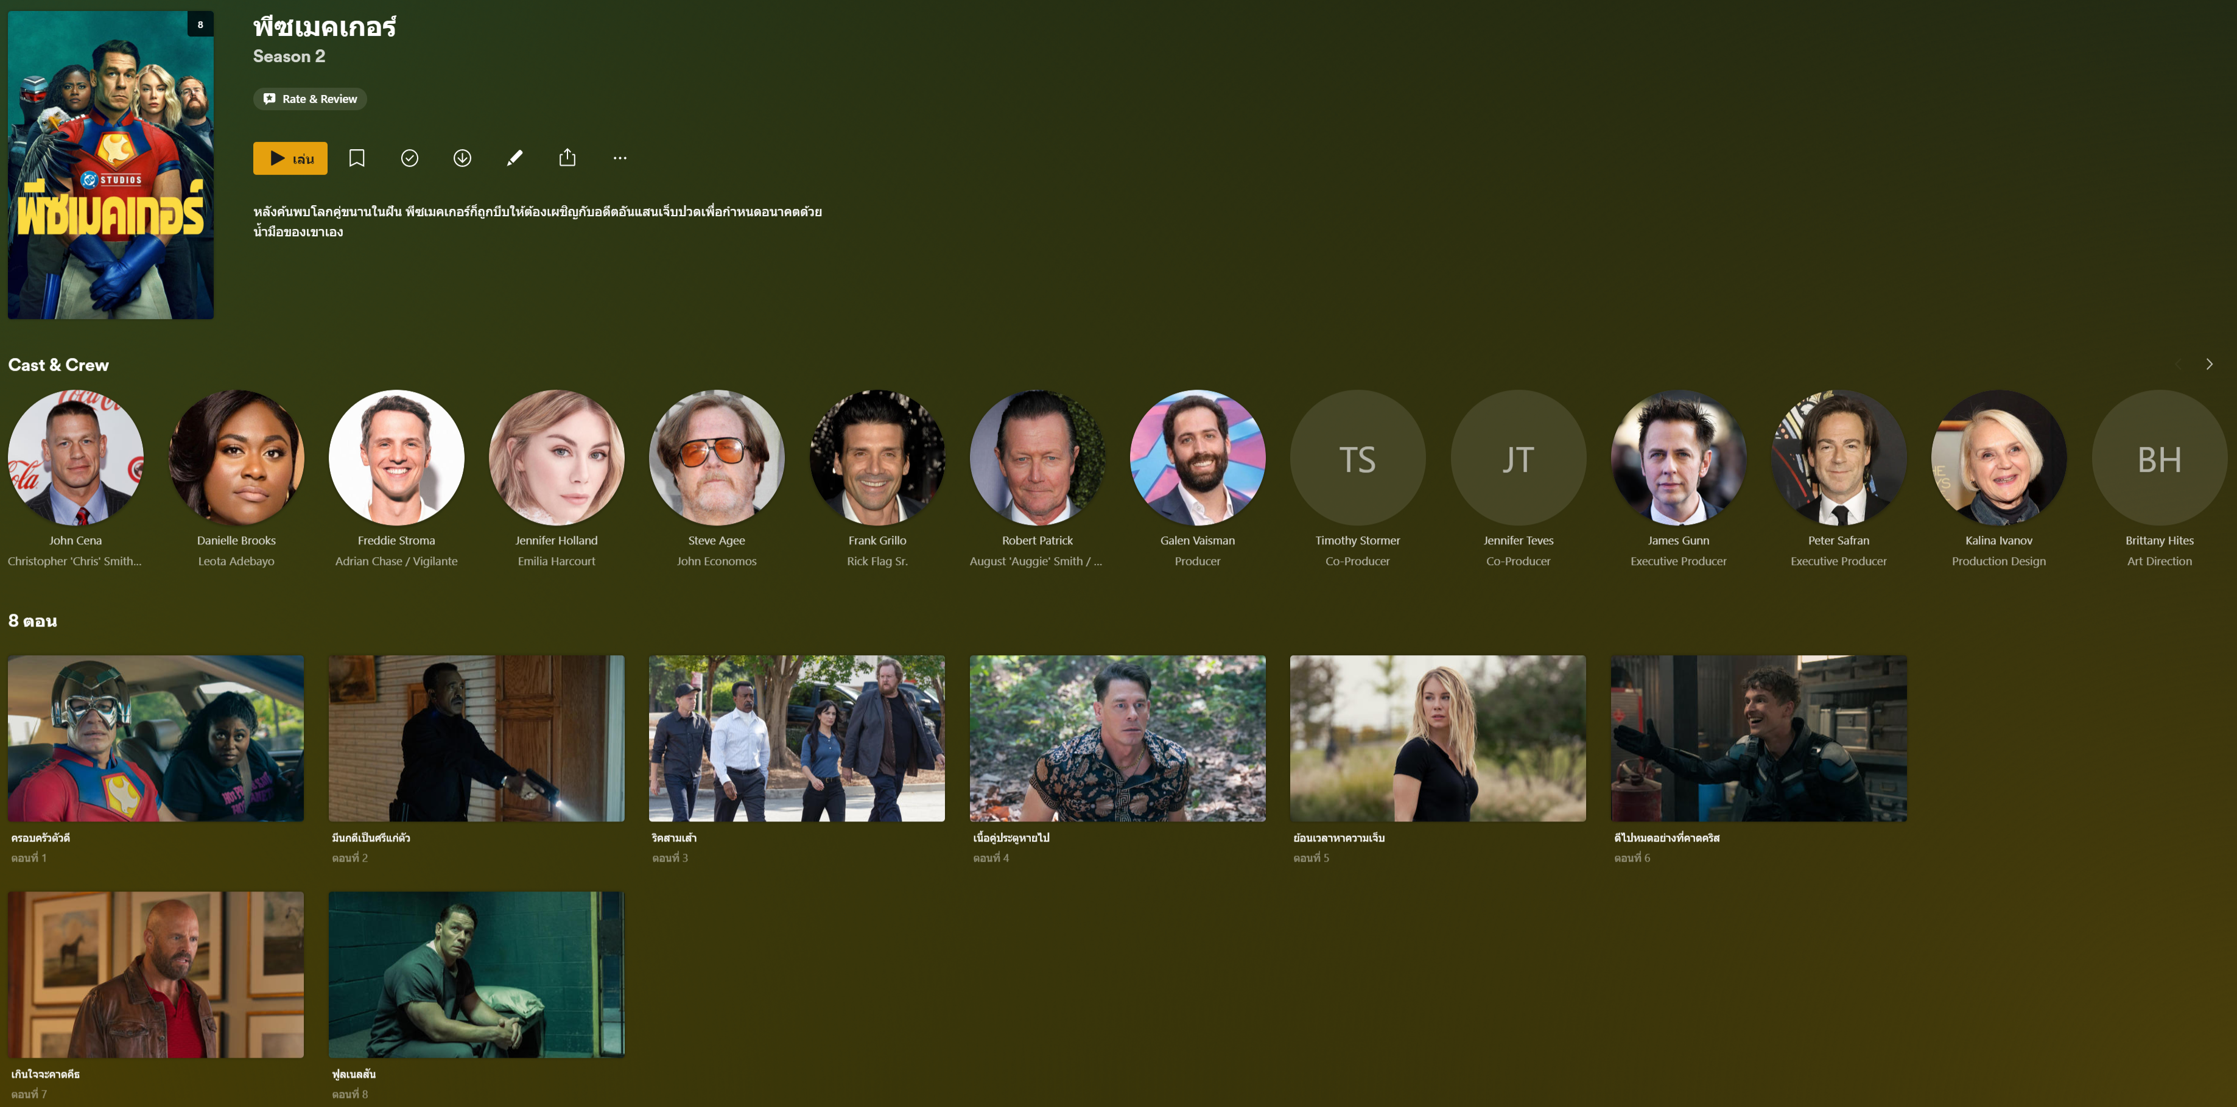
Task: Open episode 4 thumbnail
Action: pos(1117,738)
